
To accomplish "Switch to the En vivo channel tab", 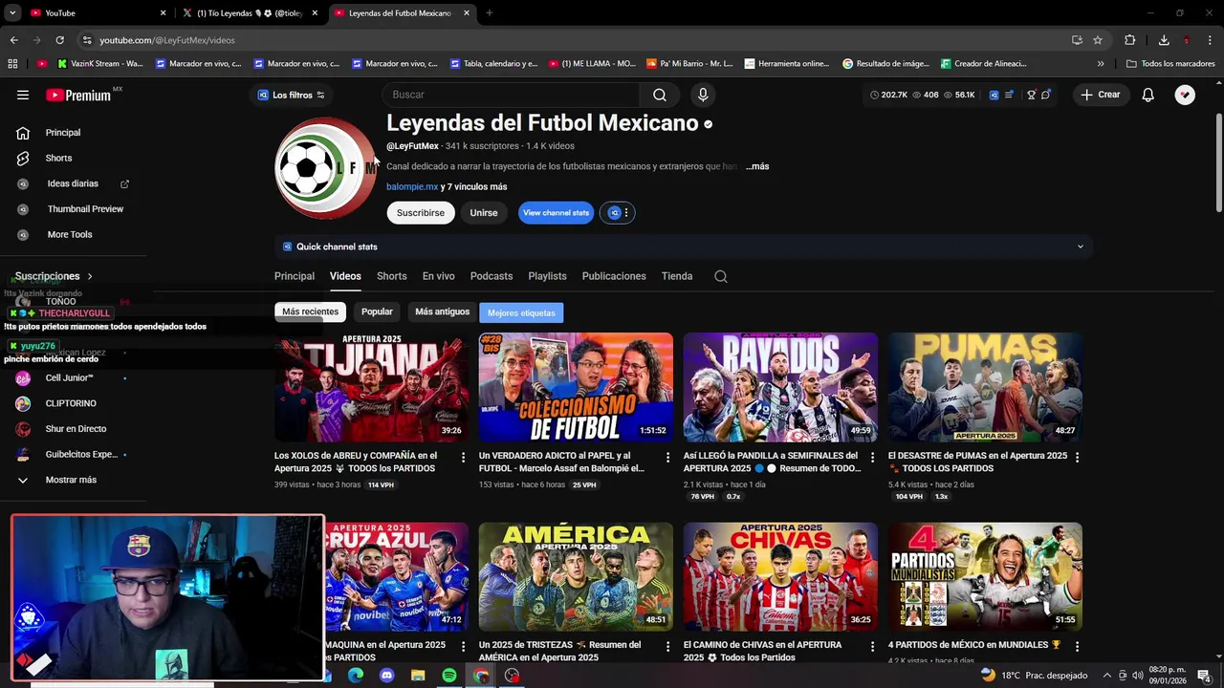I will coord(439,276).
